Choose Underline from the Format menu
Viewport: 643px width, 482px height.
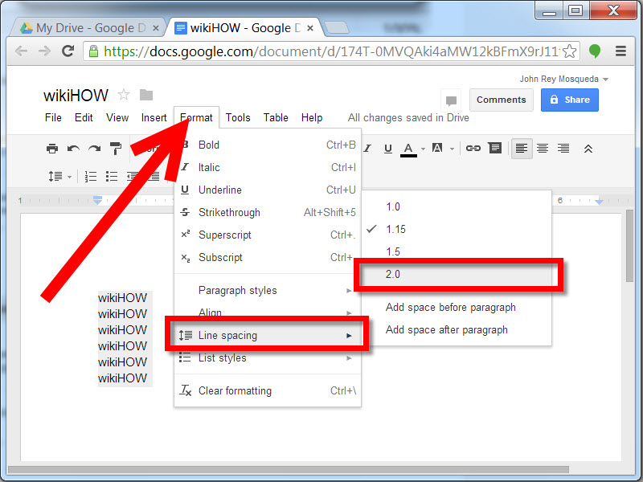[x=268, y=190]
